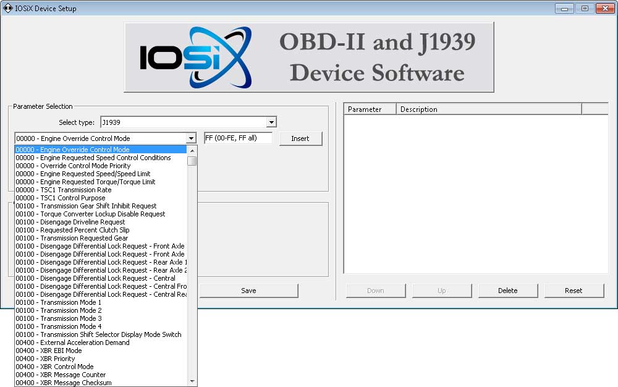This screenshot has width=618, height=387.
Task: Click the Delete button
Action: [x=507, y=291]
